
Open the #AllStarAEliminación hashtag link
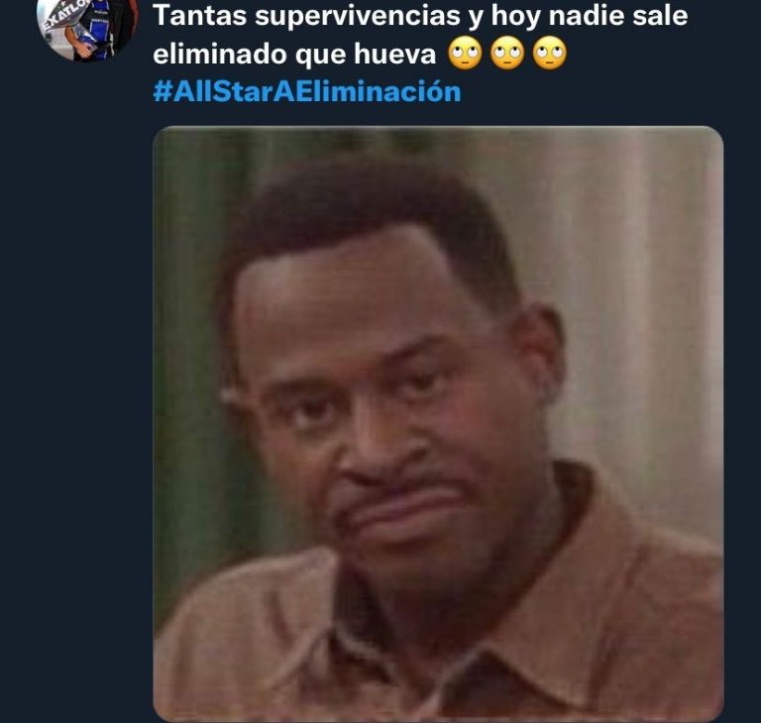point(307,91)
